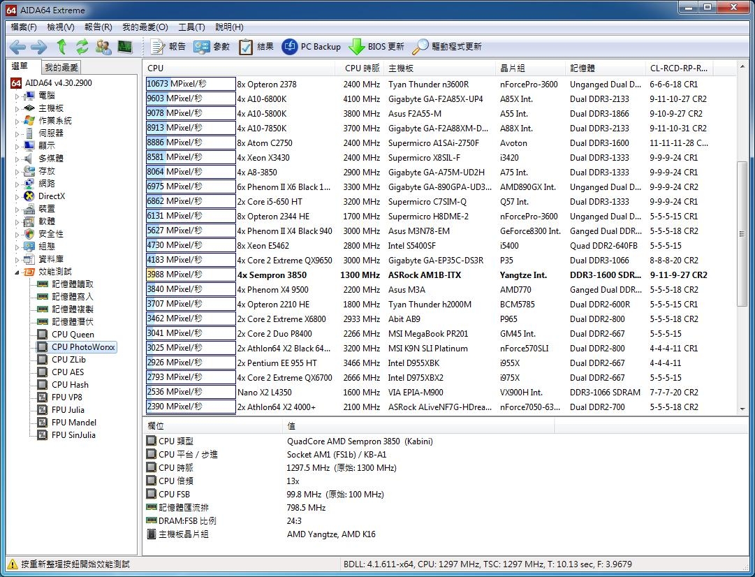The width and height of the screenshot is (755, 577).
Task: Open the 檔案(F) menu
Action: pos(24,27)
